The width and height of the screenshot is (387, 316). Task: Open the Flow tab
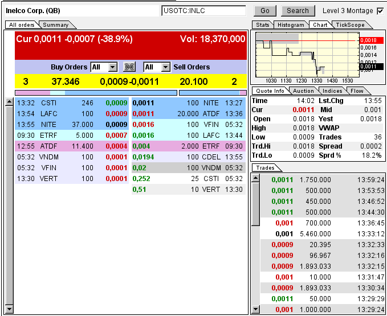pos(357,91)
